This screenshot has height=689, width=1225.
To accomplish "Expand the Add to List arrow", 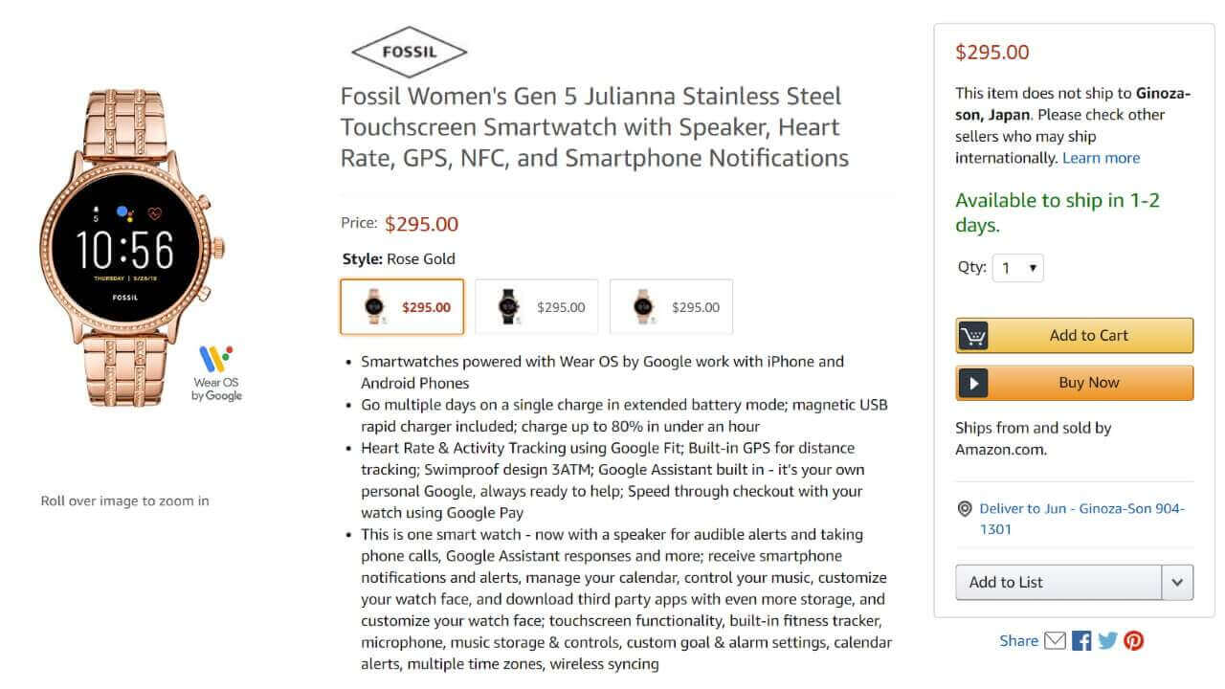I will pyautogui.click(x=1177, y=582).
